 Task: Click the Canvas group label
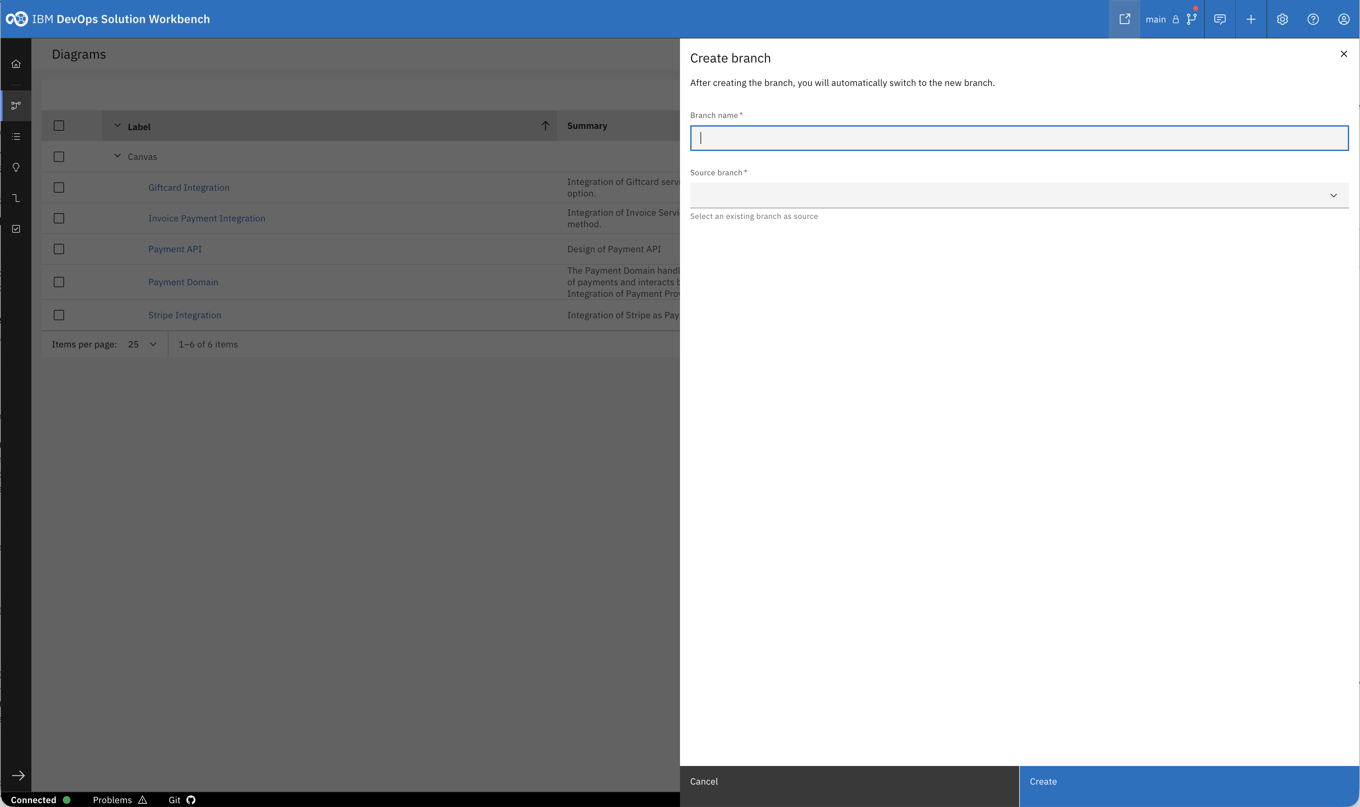click(142, 157)
